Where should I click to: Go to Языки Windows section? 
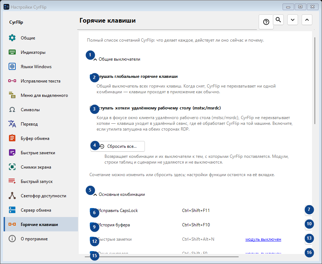point(41,66)
